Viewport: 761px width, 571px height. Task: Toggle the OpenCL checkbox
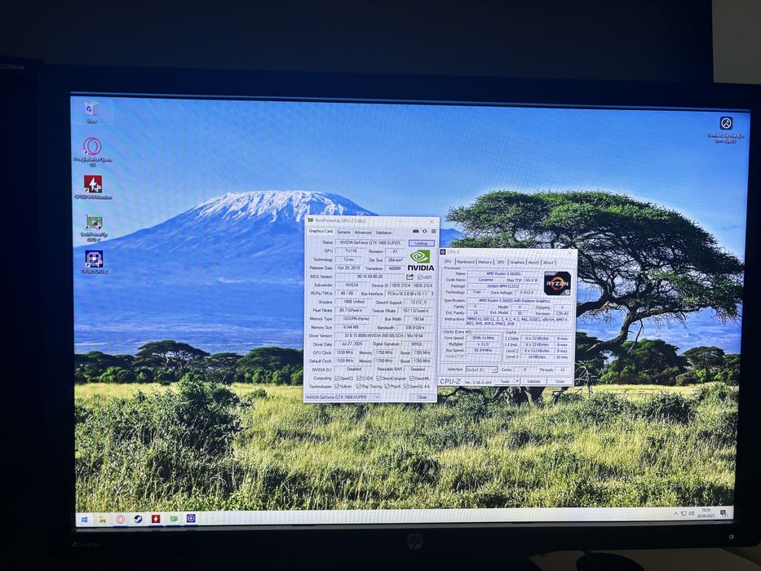click(337, 378)
